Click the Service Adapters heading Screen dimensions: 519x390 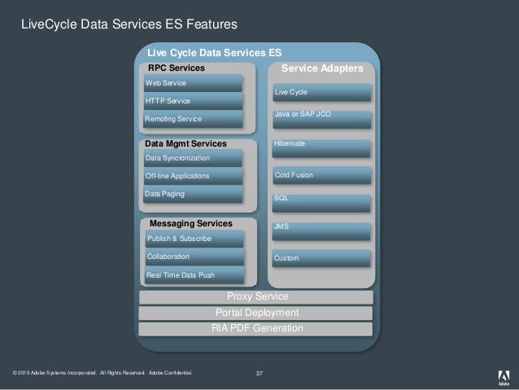(x=322, y=68)
